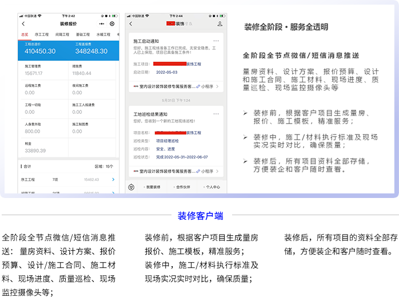Select the 水暖工程 tab

click(x=103, y=35)
